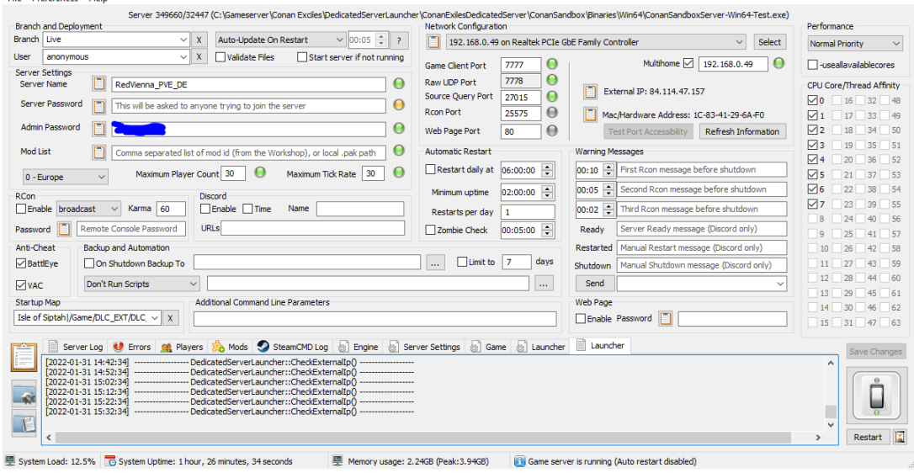Image resolution: width=914 pixels, height=473 pixels.
Task: Open the Don't Run Scripts dropdown
Action: [x=141, y=284]
